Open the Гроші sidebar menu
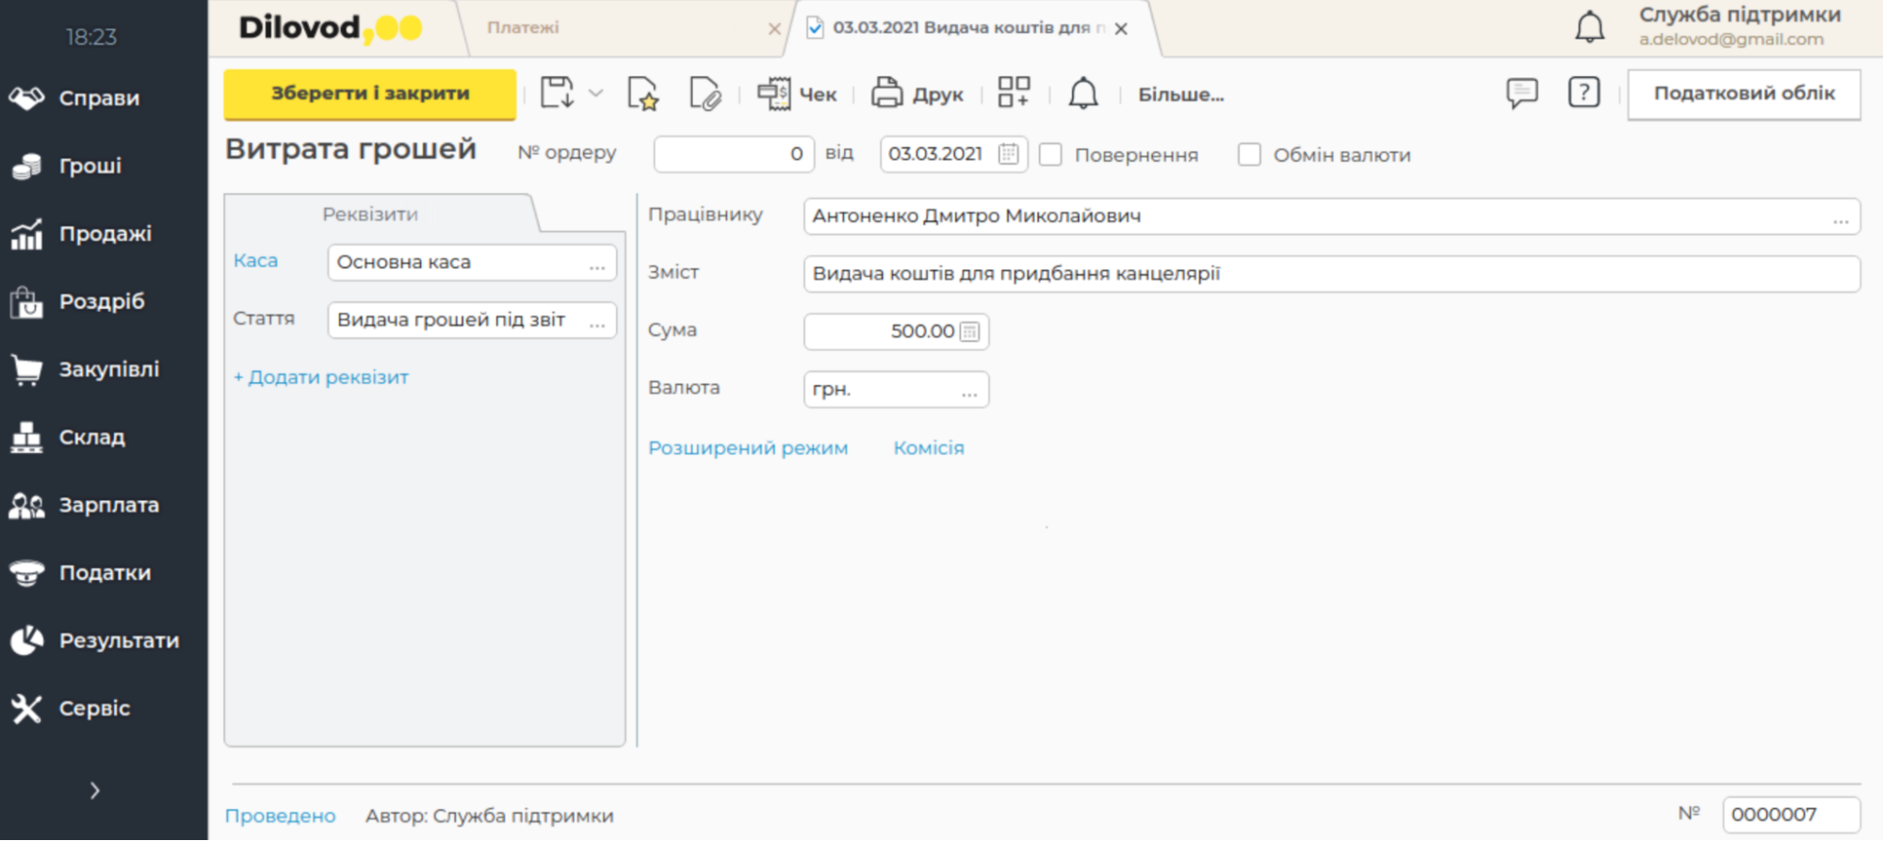This screenshot has height=841, width=1883. point(89,166)
